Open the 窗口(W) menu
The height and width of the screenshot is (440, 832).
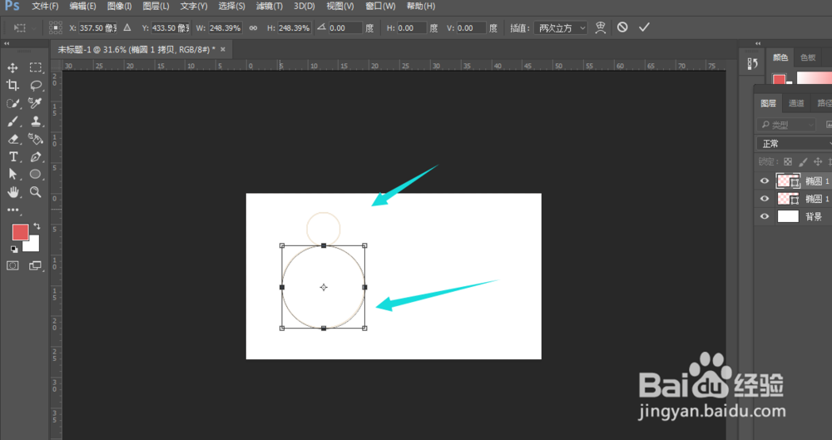click(380, 6)
